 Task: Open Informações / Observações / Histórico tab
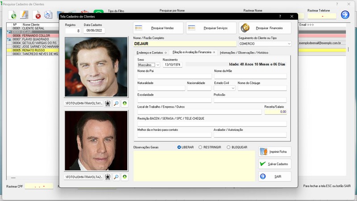coord(244,52)
